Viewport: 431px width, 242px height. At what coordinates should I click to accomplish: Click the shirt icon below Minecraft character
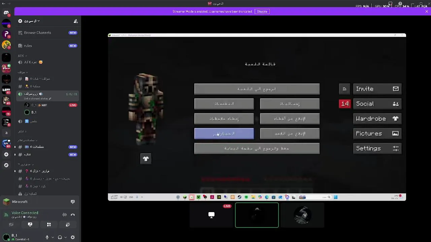[x=146, y=159]
